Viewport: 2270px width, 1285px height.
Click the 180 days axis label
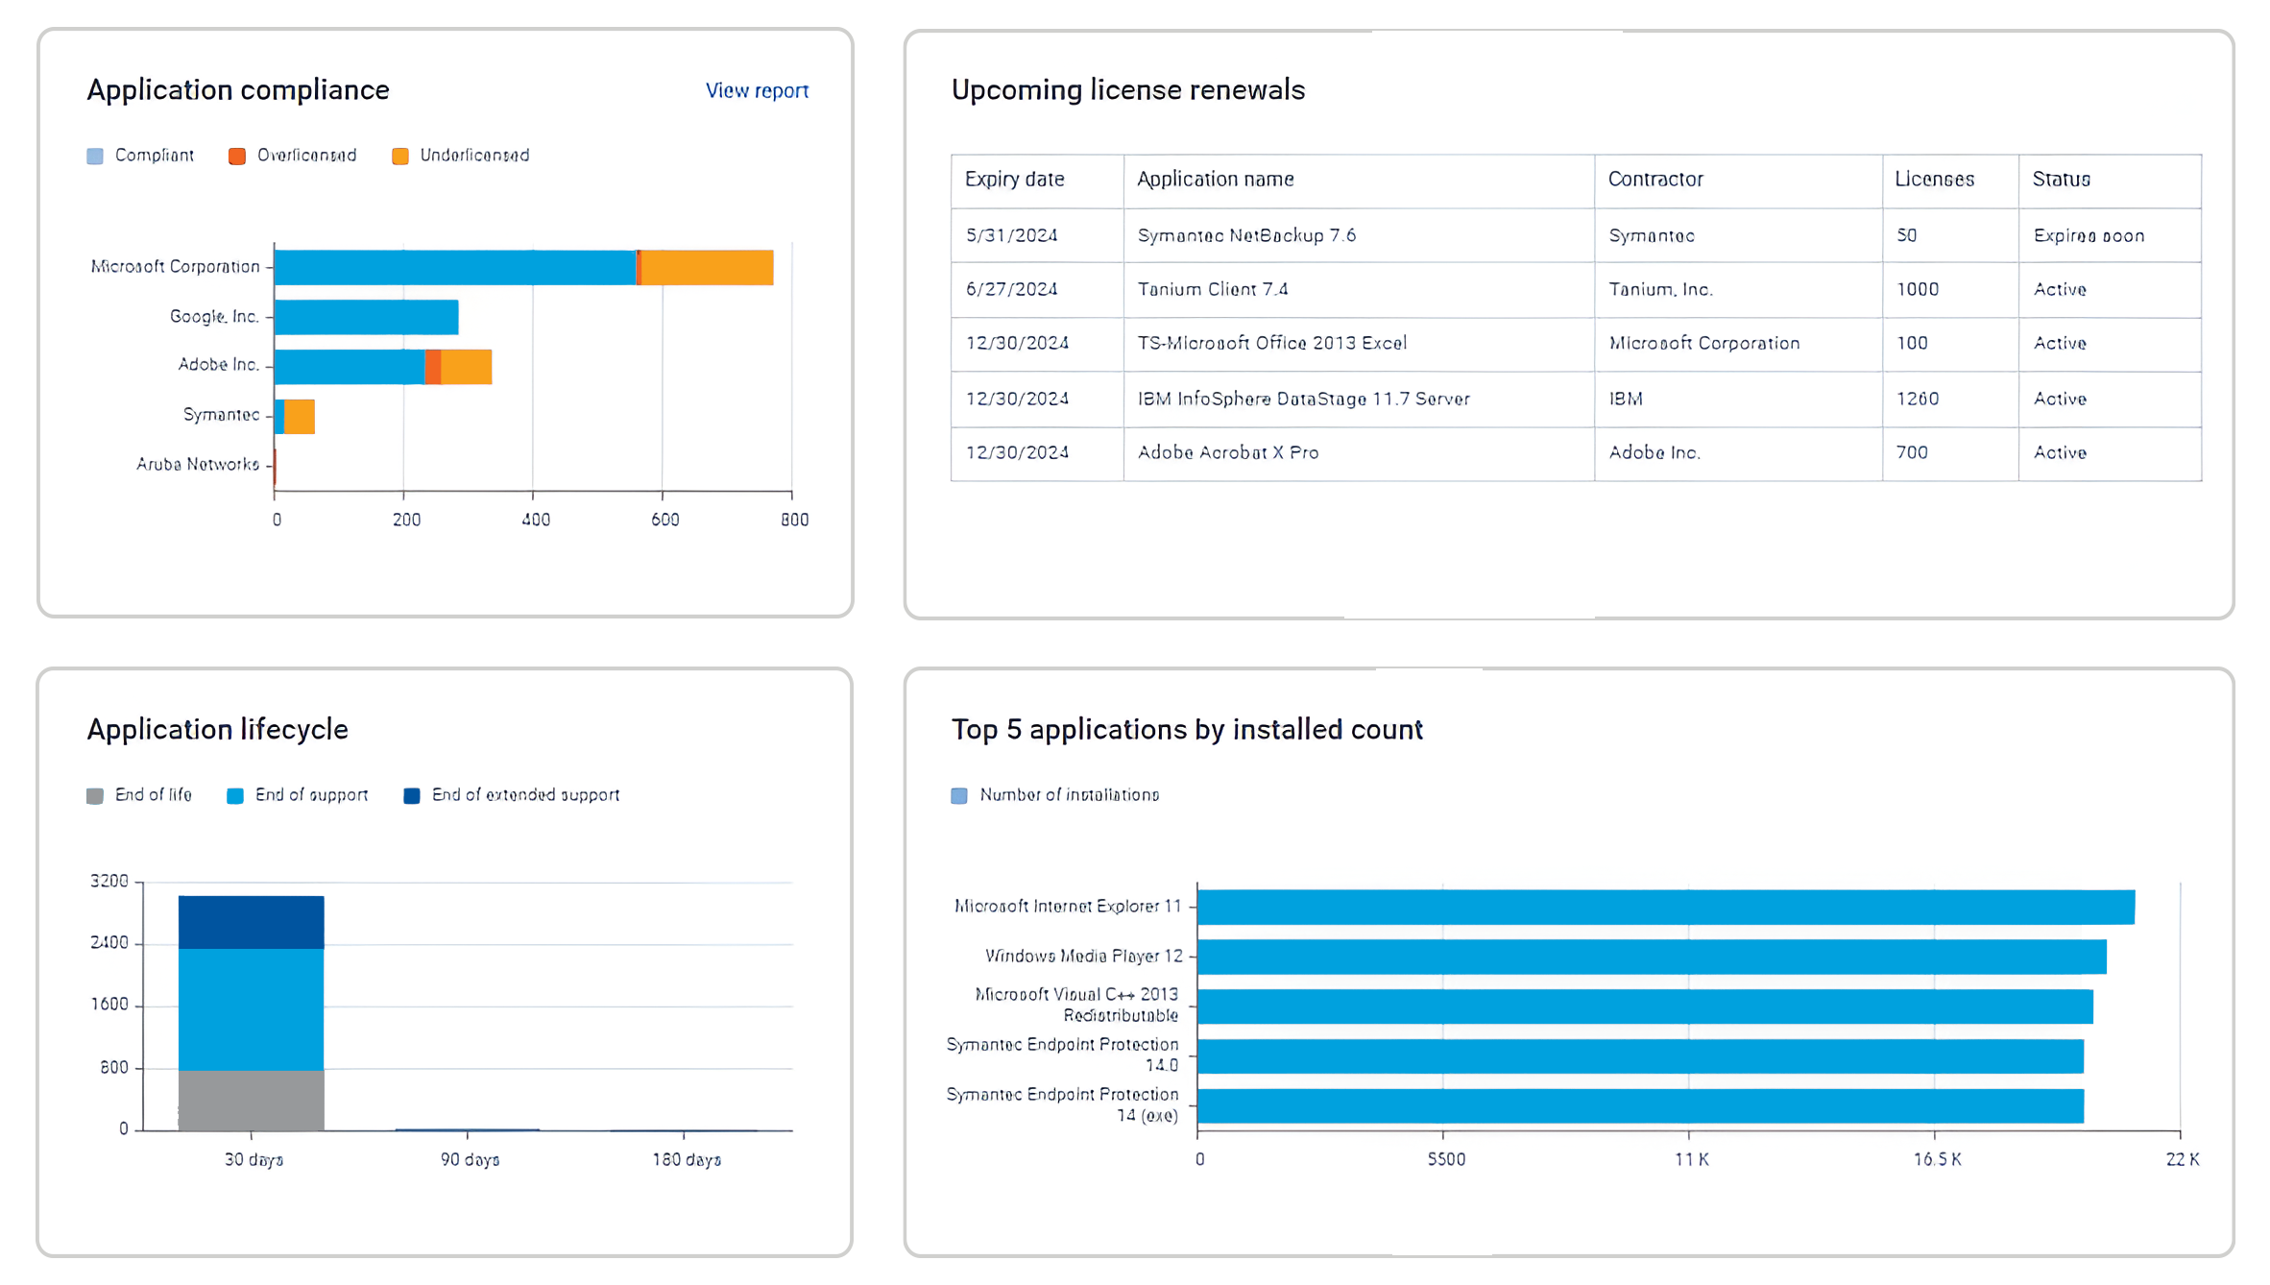point(687,1160)
